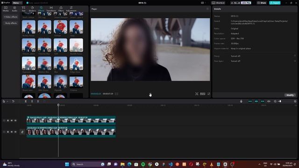Image resolution: width=299 pixels, height=168 pixels.
Task: Toggle the main track magnet
Action: click(x=250, y=101)
